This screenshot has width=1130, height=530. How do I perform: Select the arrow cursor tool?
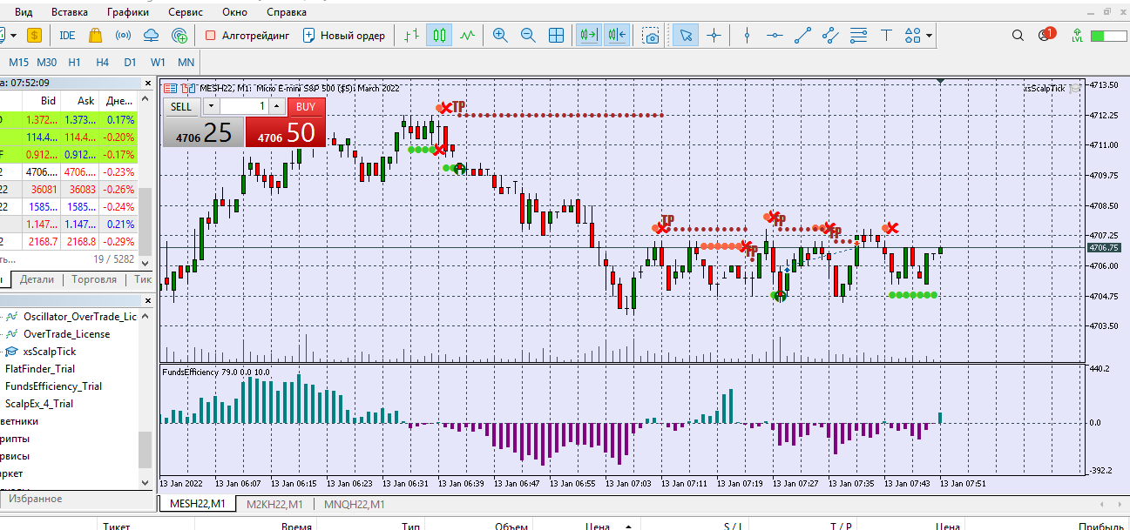tap(686, 36)
